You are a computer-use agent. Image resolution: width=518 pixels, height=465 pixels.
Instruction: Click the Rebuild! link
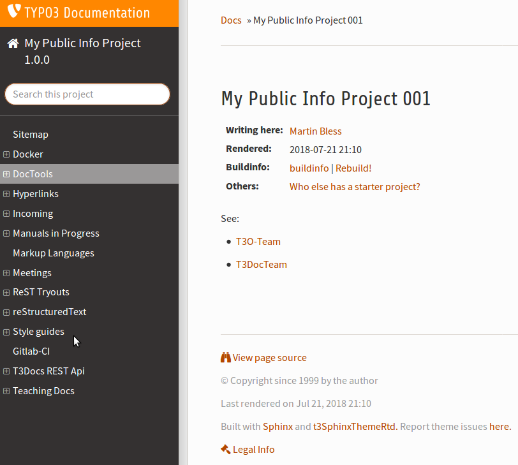point(353,168)
